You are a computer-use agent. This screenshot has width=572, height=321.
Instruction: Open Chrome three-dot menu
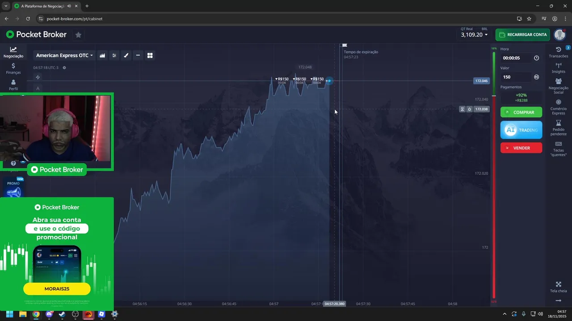click(x=565, y=19)
